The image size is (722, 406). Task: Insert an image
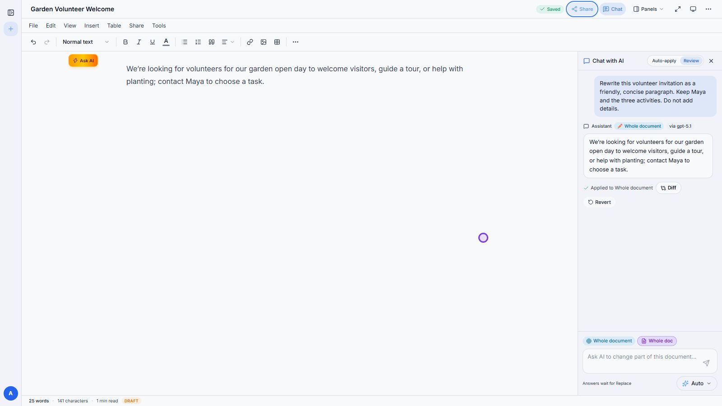pos(264,42)
